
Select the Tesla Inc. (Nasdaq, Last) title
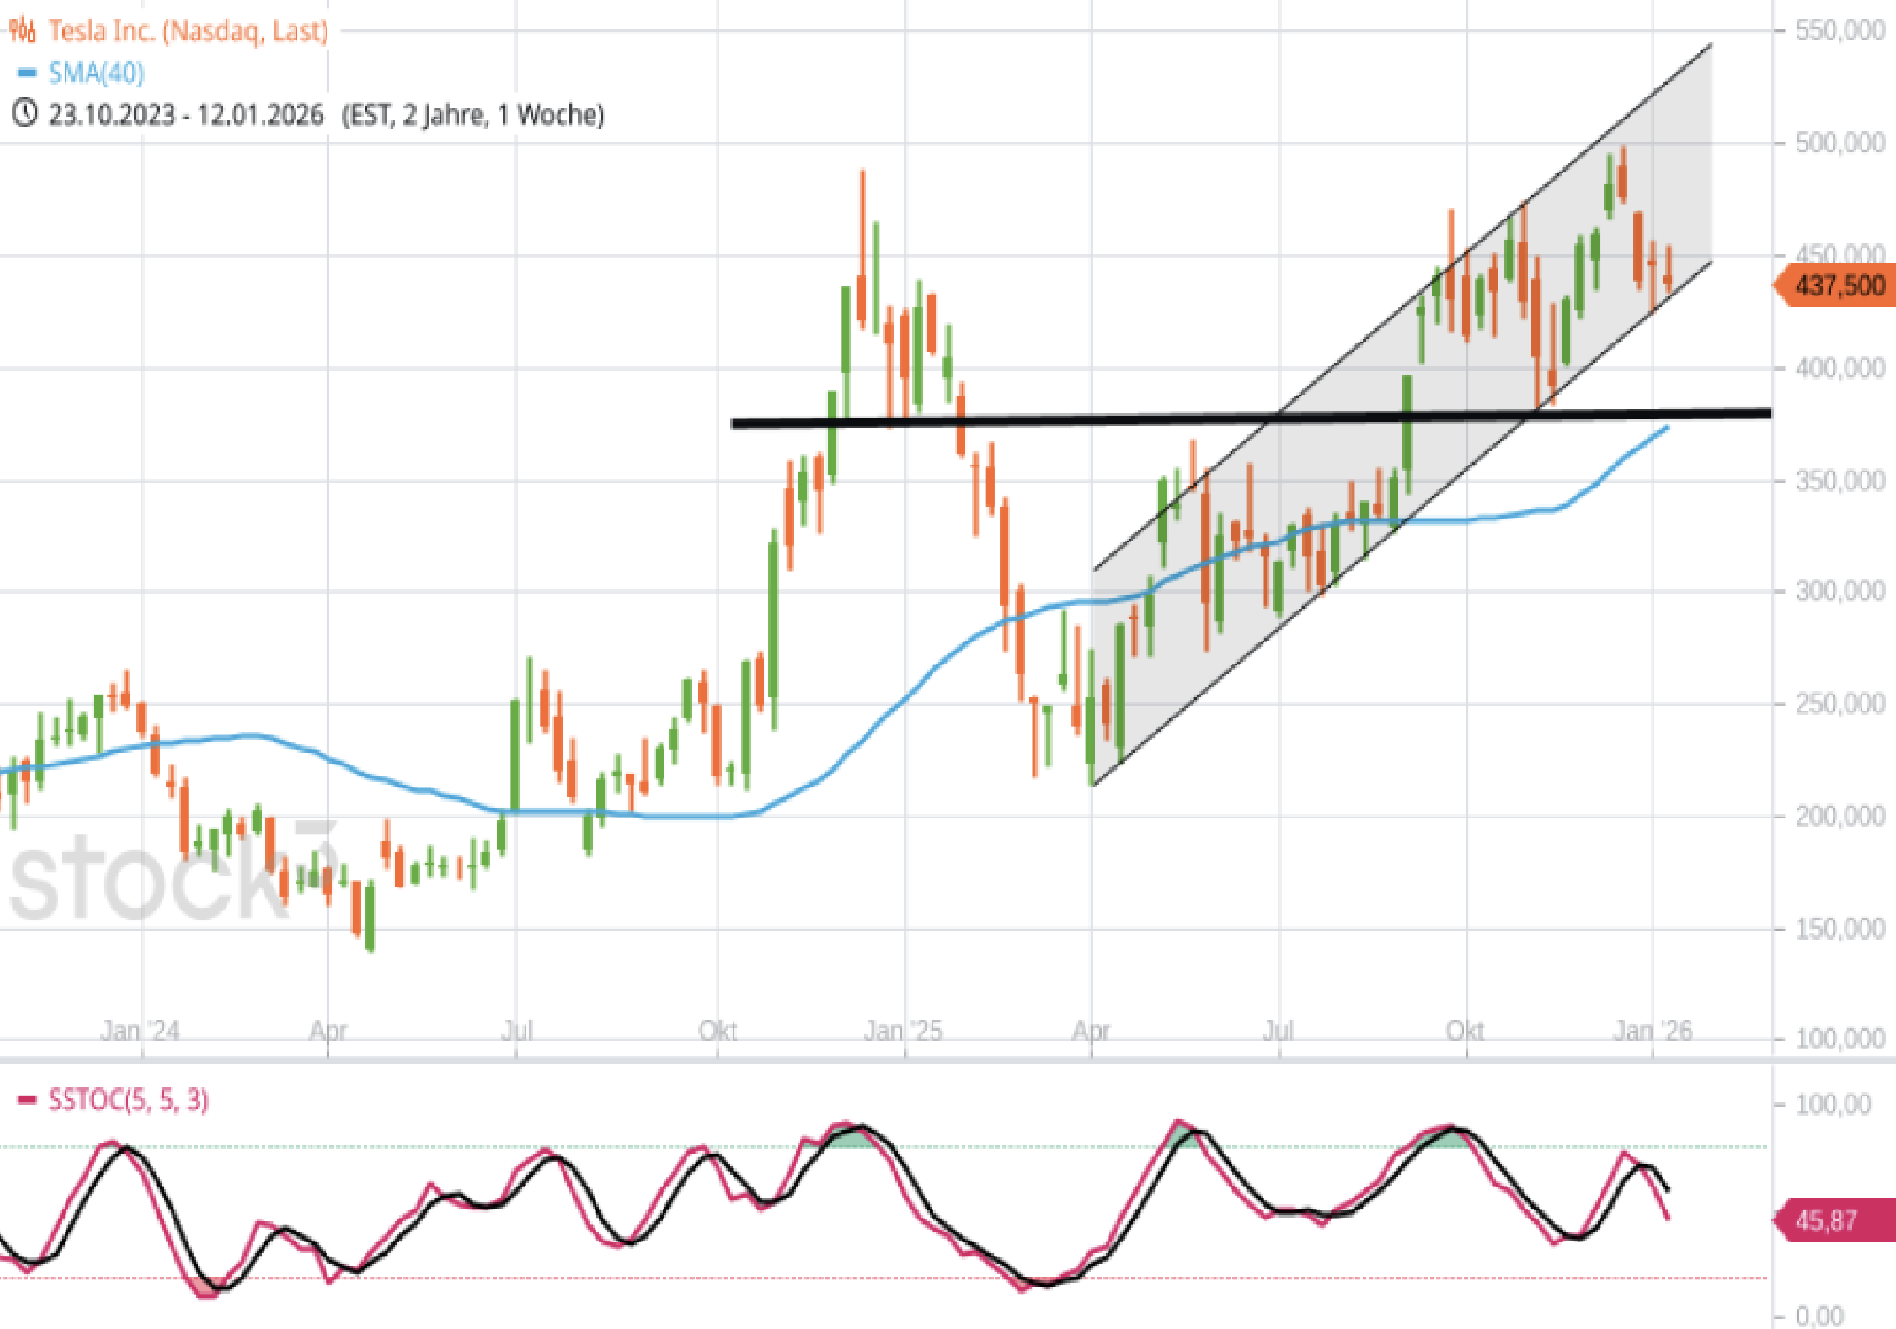pos(188,31)
